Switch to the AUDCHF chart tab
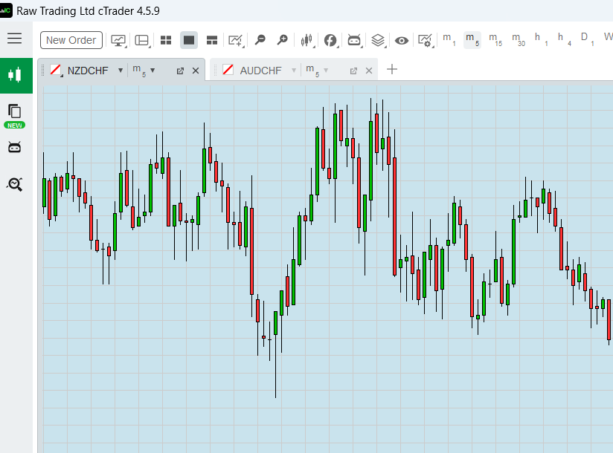 click(260, 71)
